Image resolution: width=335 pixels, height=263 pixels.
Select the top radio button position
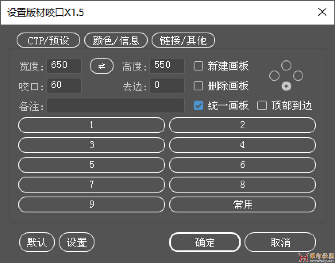coord(286,66)
